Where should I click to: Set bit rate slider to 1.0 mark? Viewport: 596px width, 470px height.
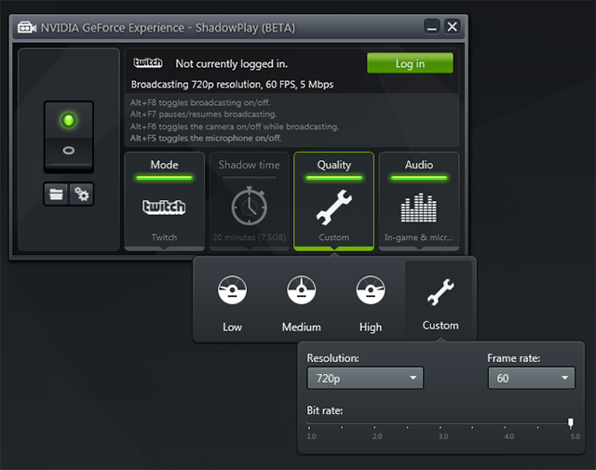click(309, 423)
